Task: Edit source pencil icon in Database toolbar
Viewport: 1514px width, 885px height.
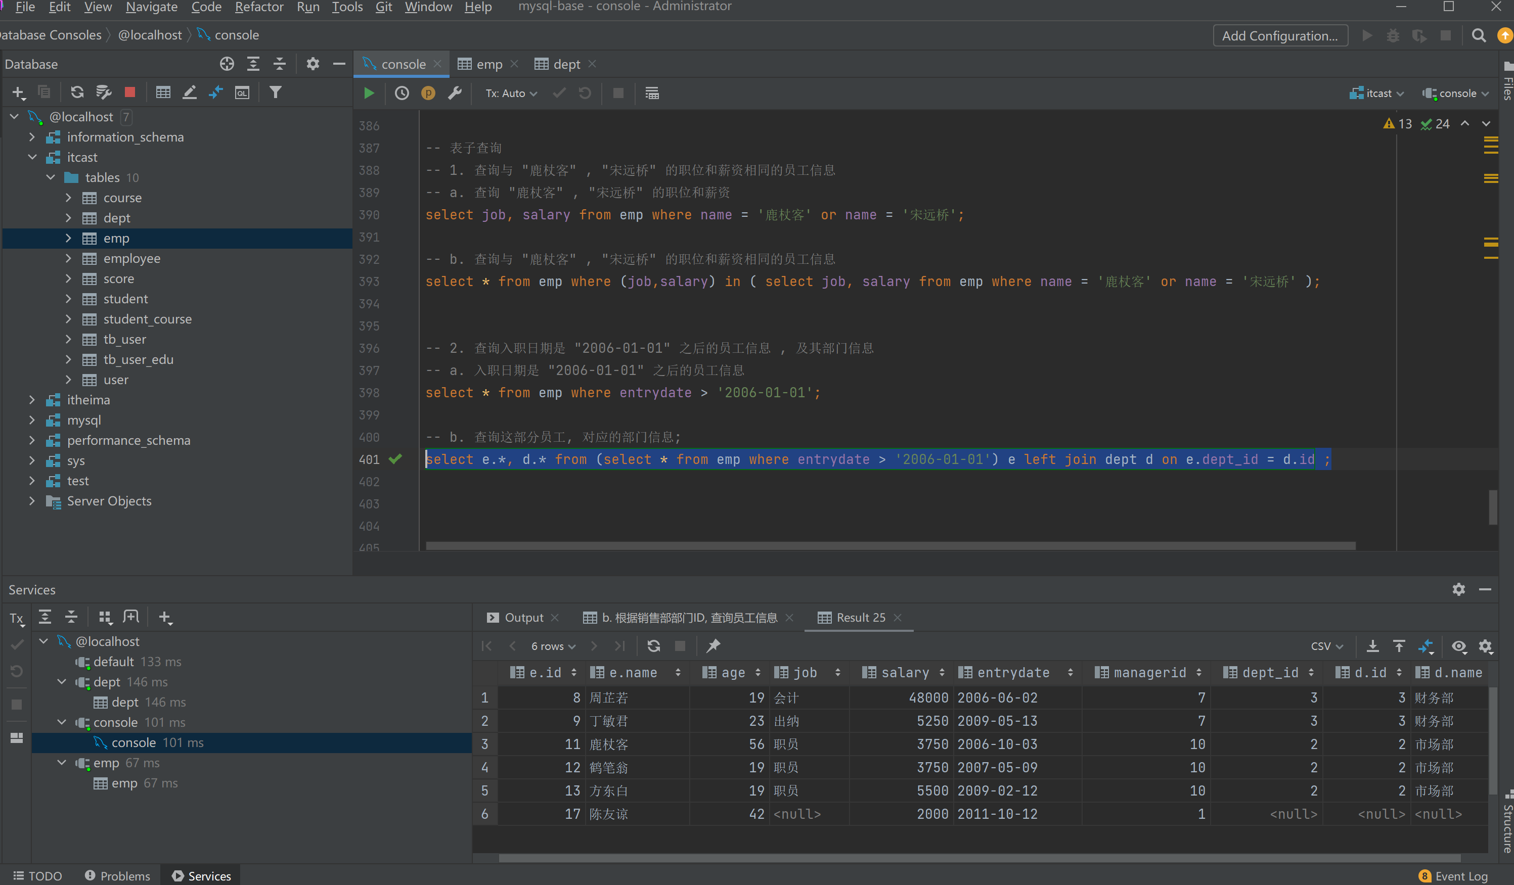Action: pos(189,92)
